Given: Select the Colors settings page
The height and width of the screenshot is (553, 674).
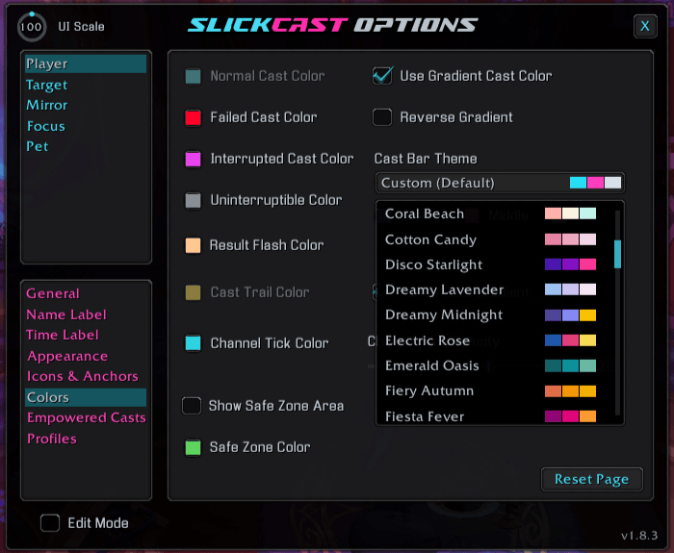Looking at the screenshot, I should click(x=86, y=397).
